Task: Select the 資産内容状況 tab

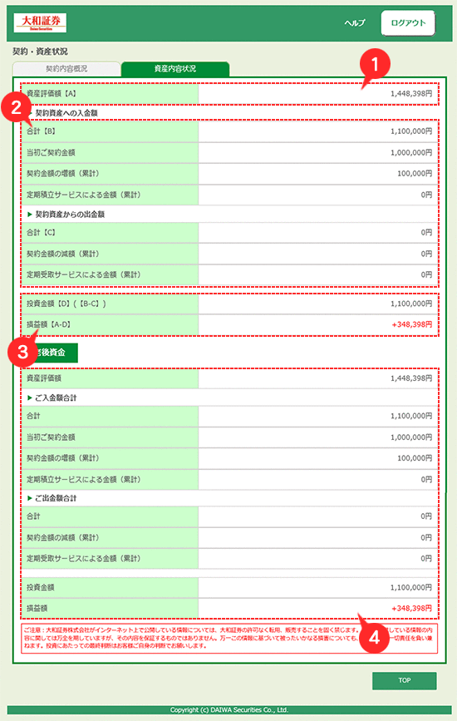Action: click(175, 68)
